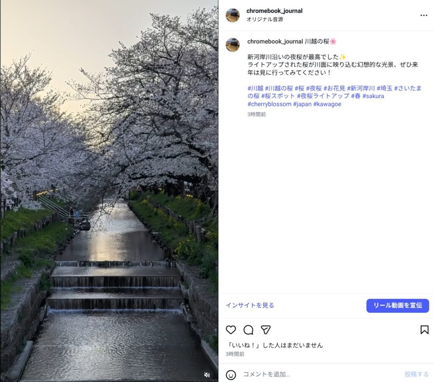The height and width of the screenshot is (382, 434).
Task: Open the #kawagoe hashtag
Action: 327,104
